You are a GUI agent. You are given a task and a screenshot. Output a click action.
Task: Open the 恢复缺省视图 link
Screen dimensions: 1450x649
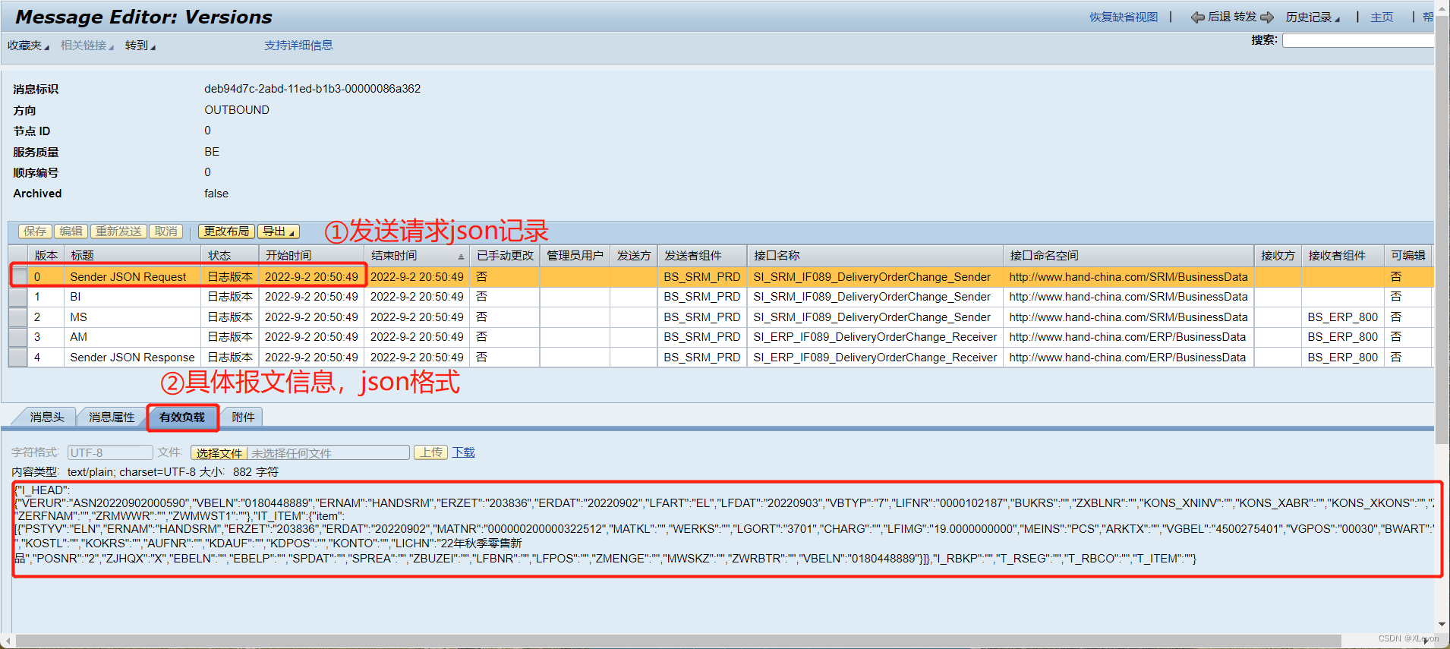[1124, 17]
